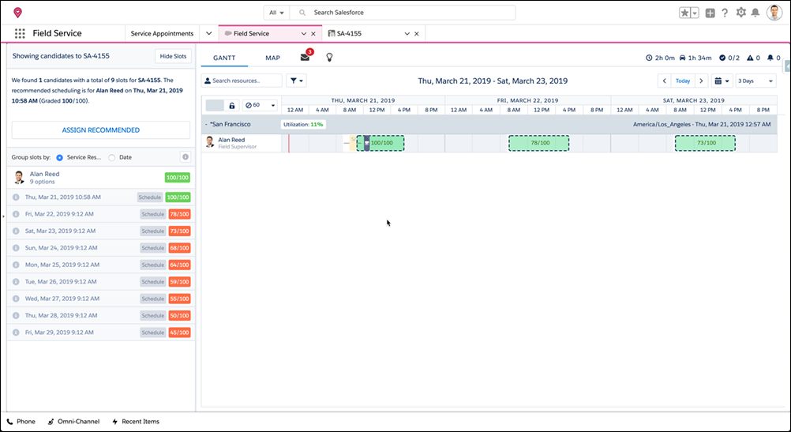Click the Salesforce heart logo icon

tap(17, 13)
